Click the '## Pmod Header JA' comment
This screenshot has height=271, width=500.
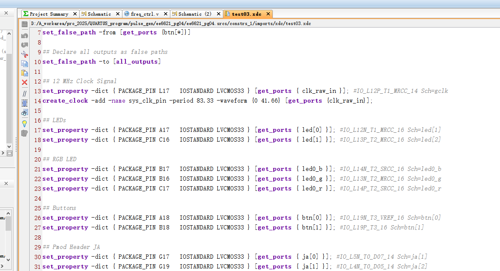click(71, 247)
